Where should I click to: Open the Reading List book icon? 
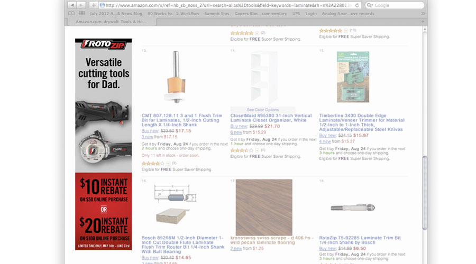tap(71, 14)
